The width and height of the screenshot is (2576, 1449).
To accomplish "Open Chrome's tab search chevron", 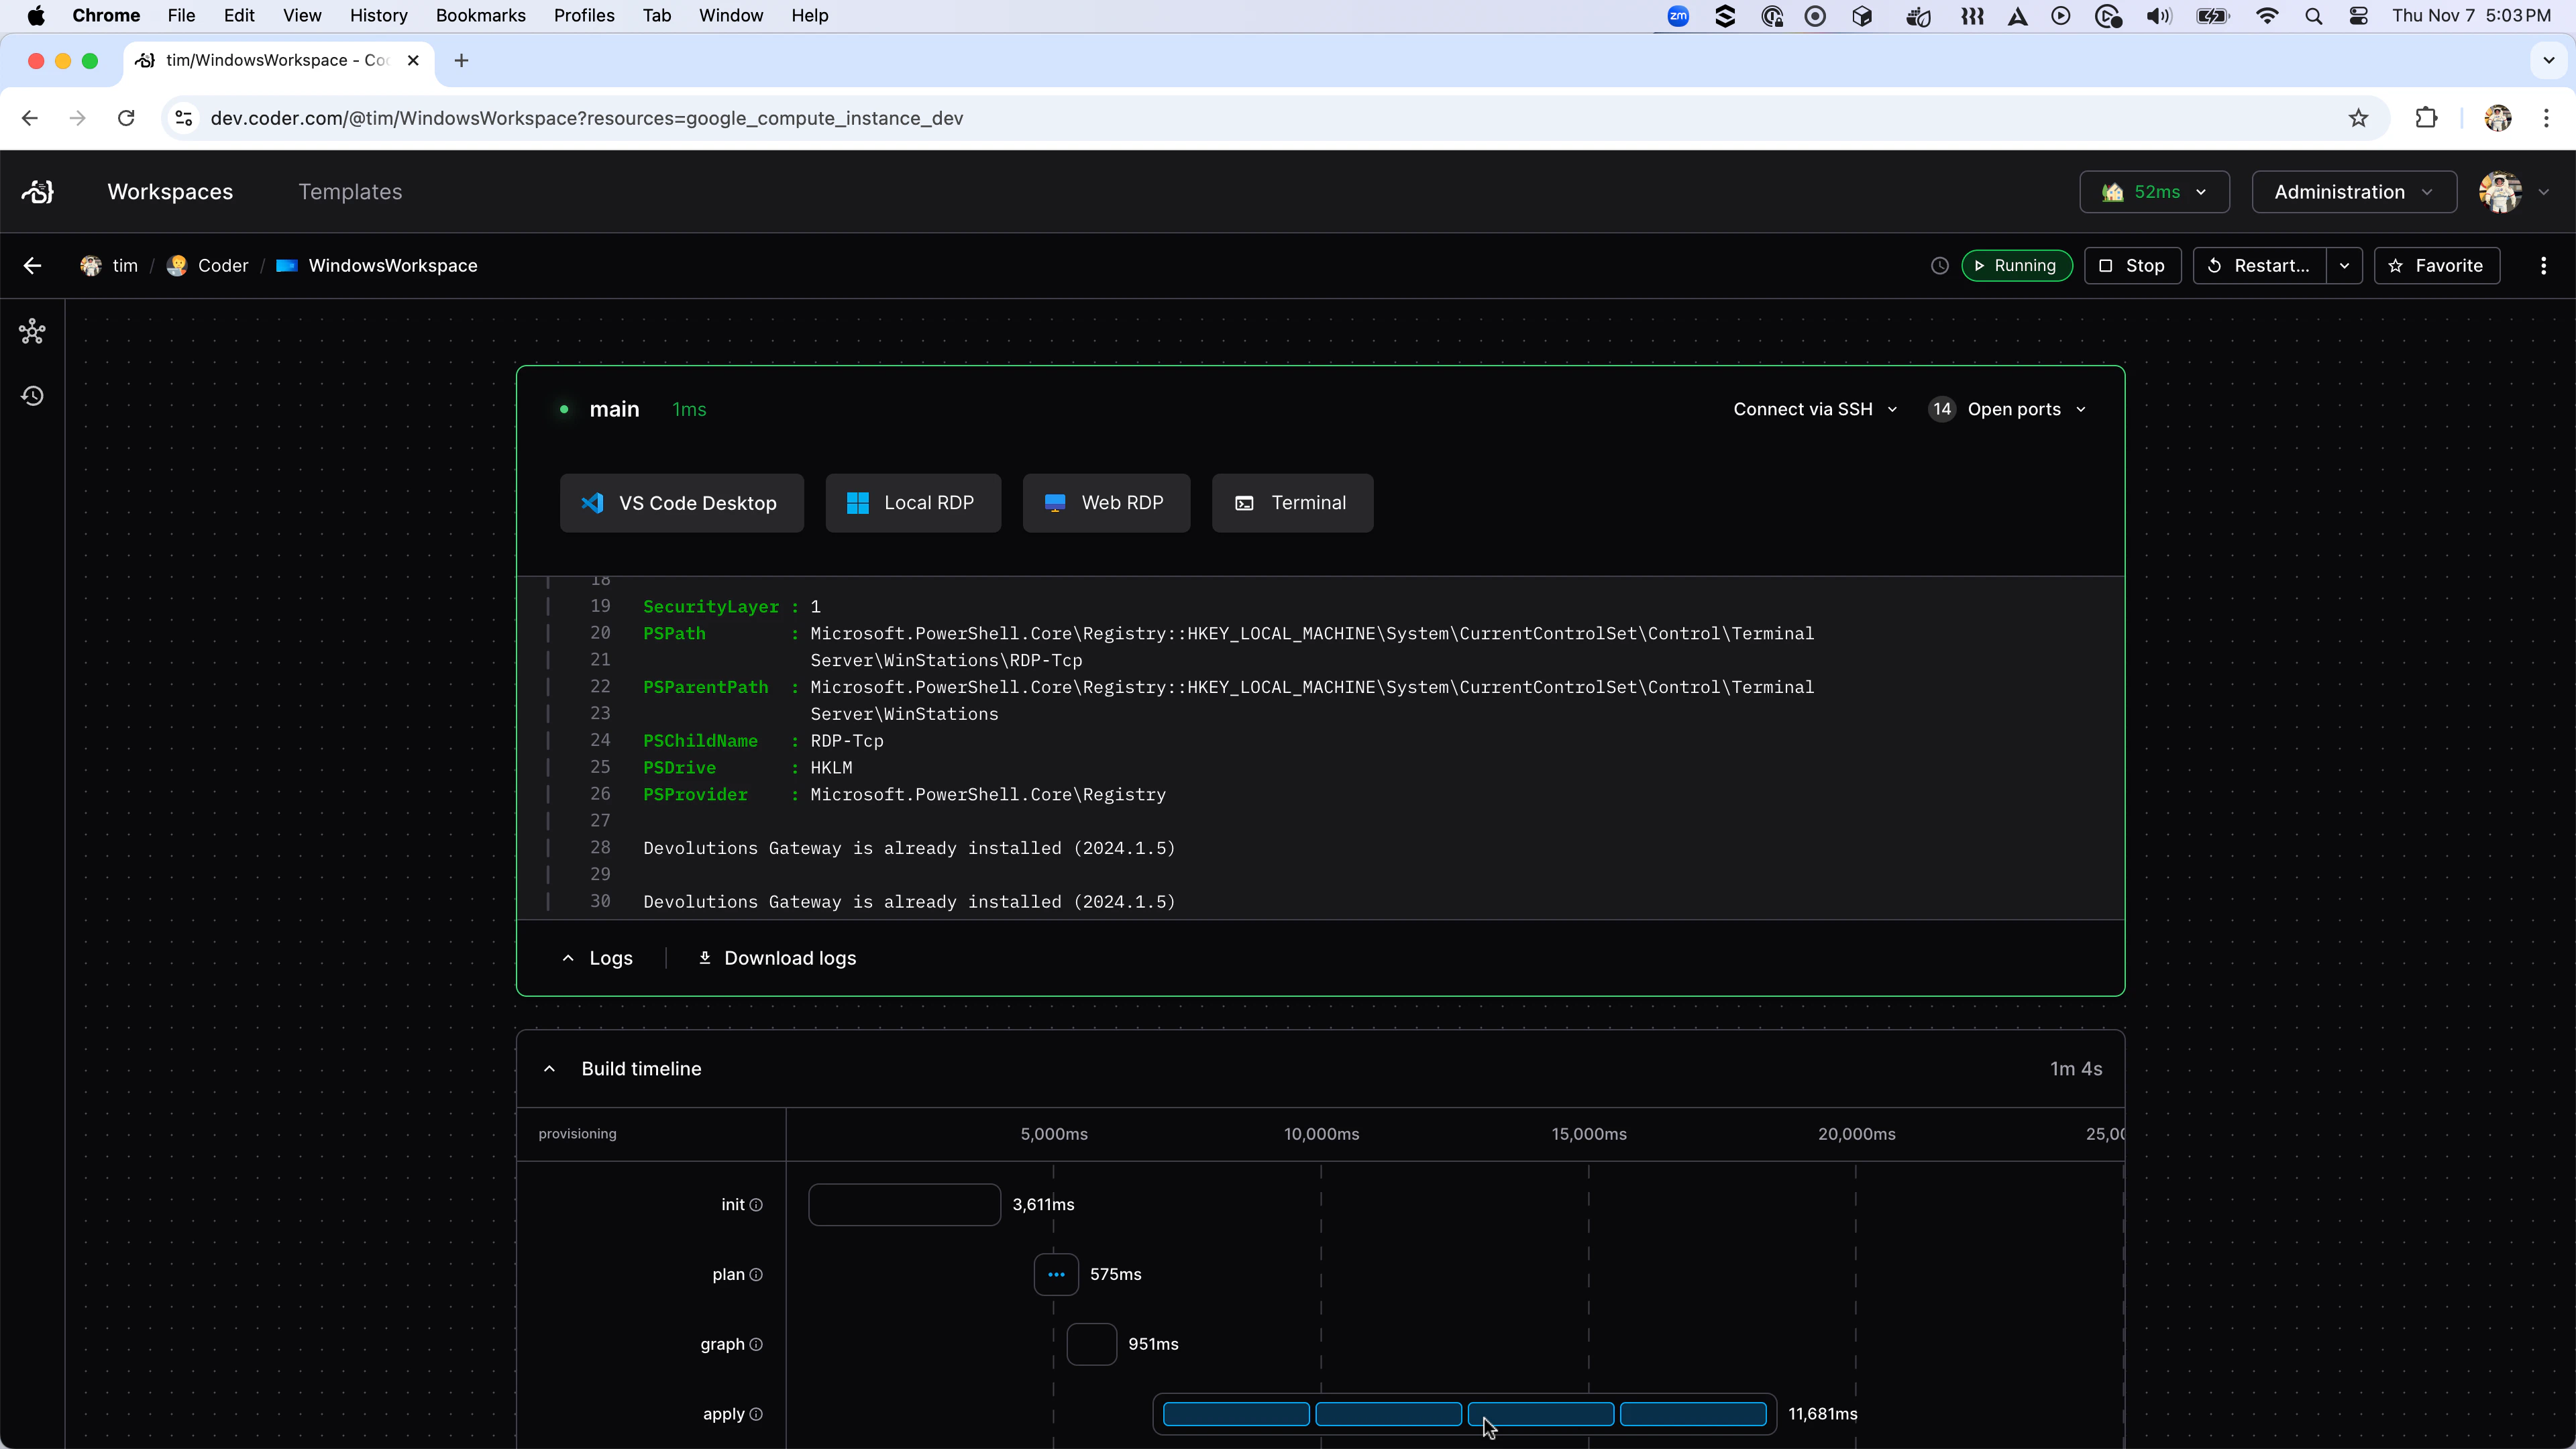I will point(2548,61).
